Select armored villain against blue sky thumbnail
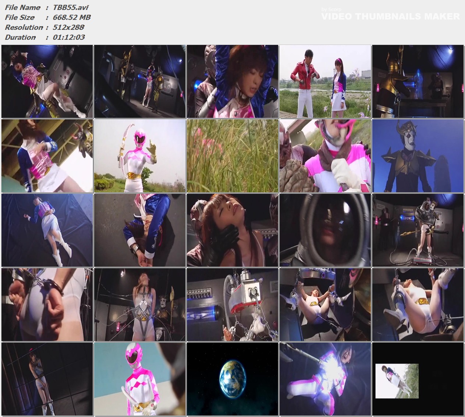This screenshot has height=417, width=465. [418, 156]
